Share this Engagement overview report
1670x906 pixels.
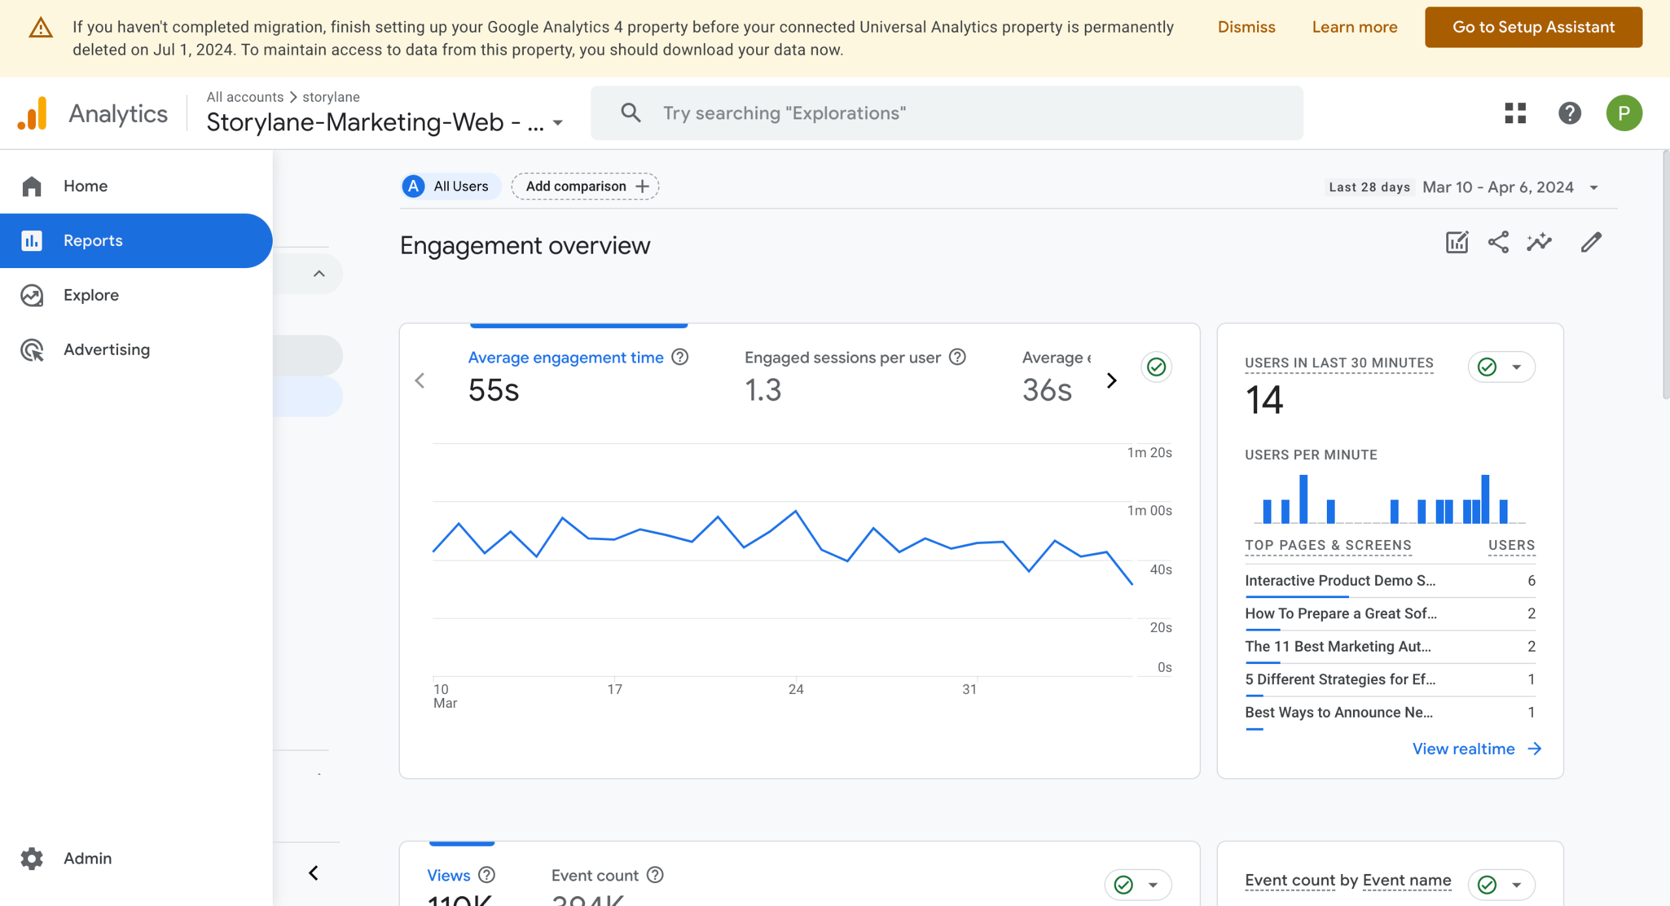click(1498, 242)
